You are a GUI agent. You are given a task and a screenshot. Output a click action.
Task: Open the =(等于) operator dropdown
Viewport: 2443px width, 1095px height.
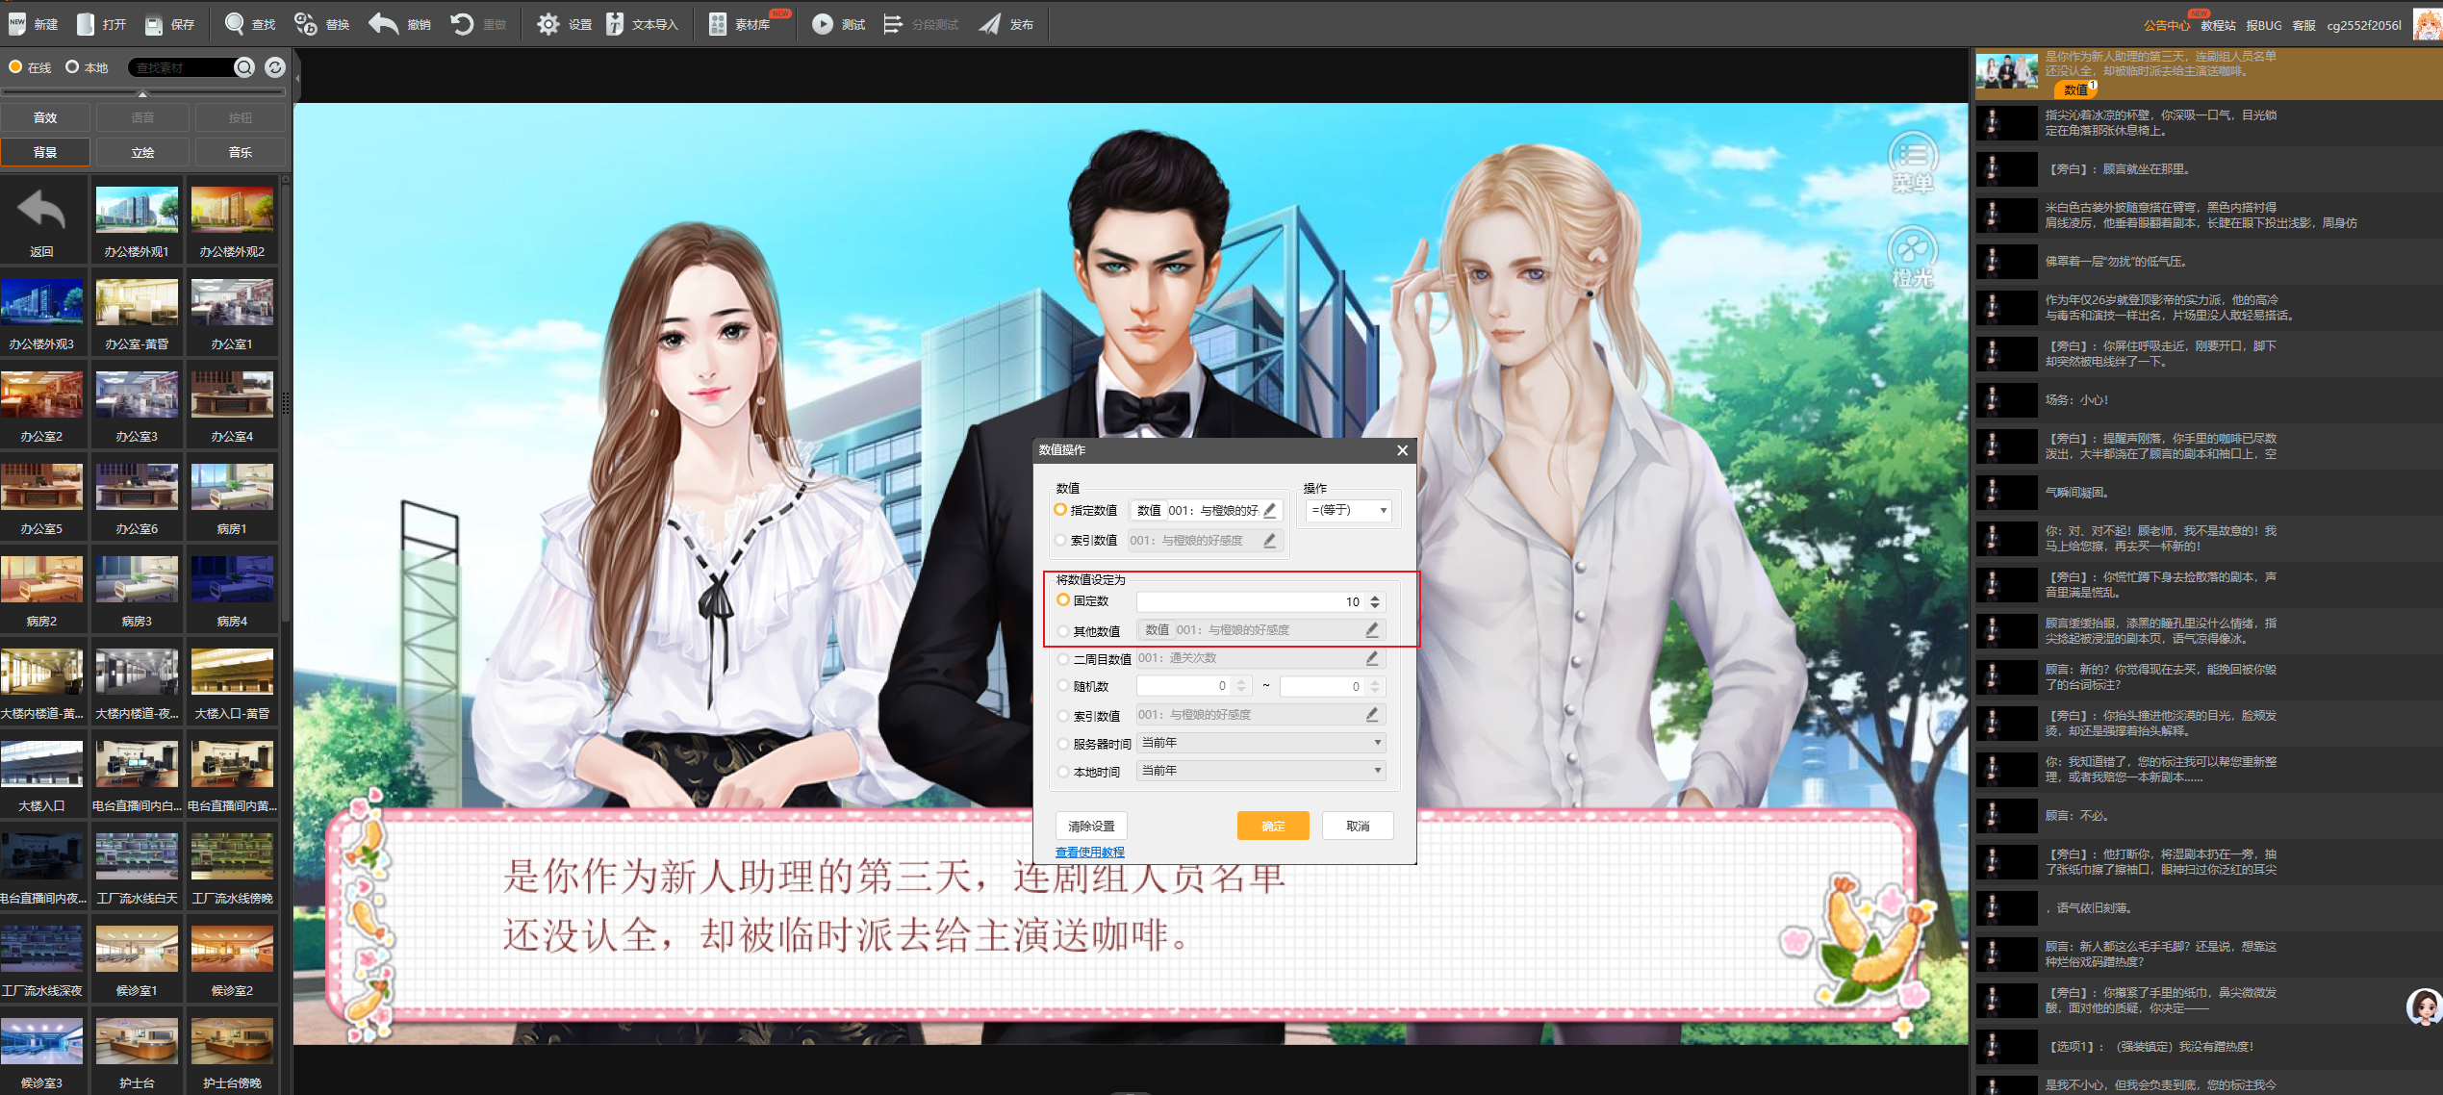1347,510
